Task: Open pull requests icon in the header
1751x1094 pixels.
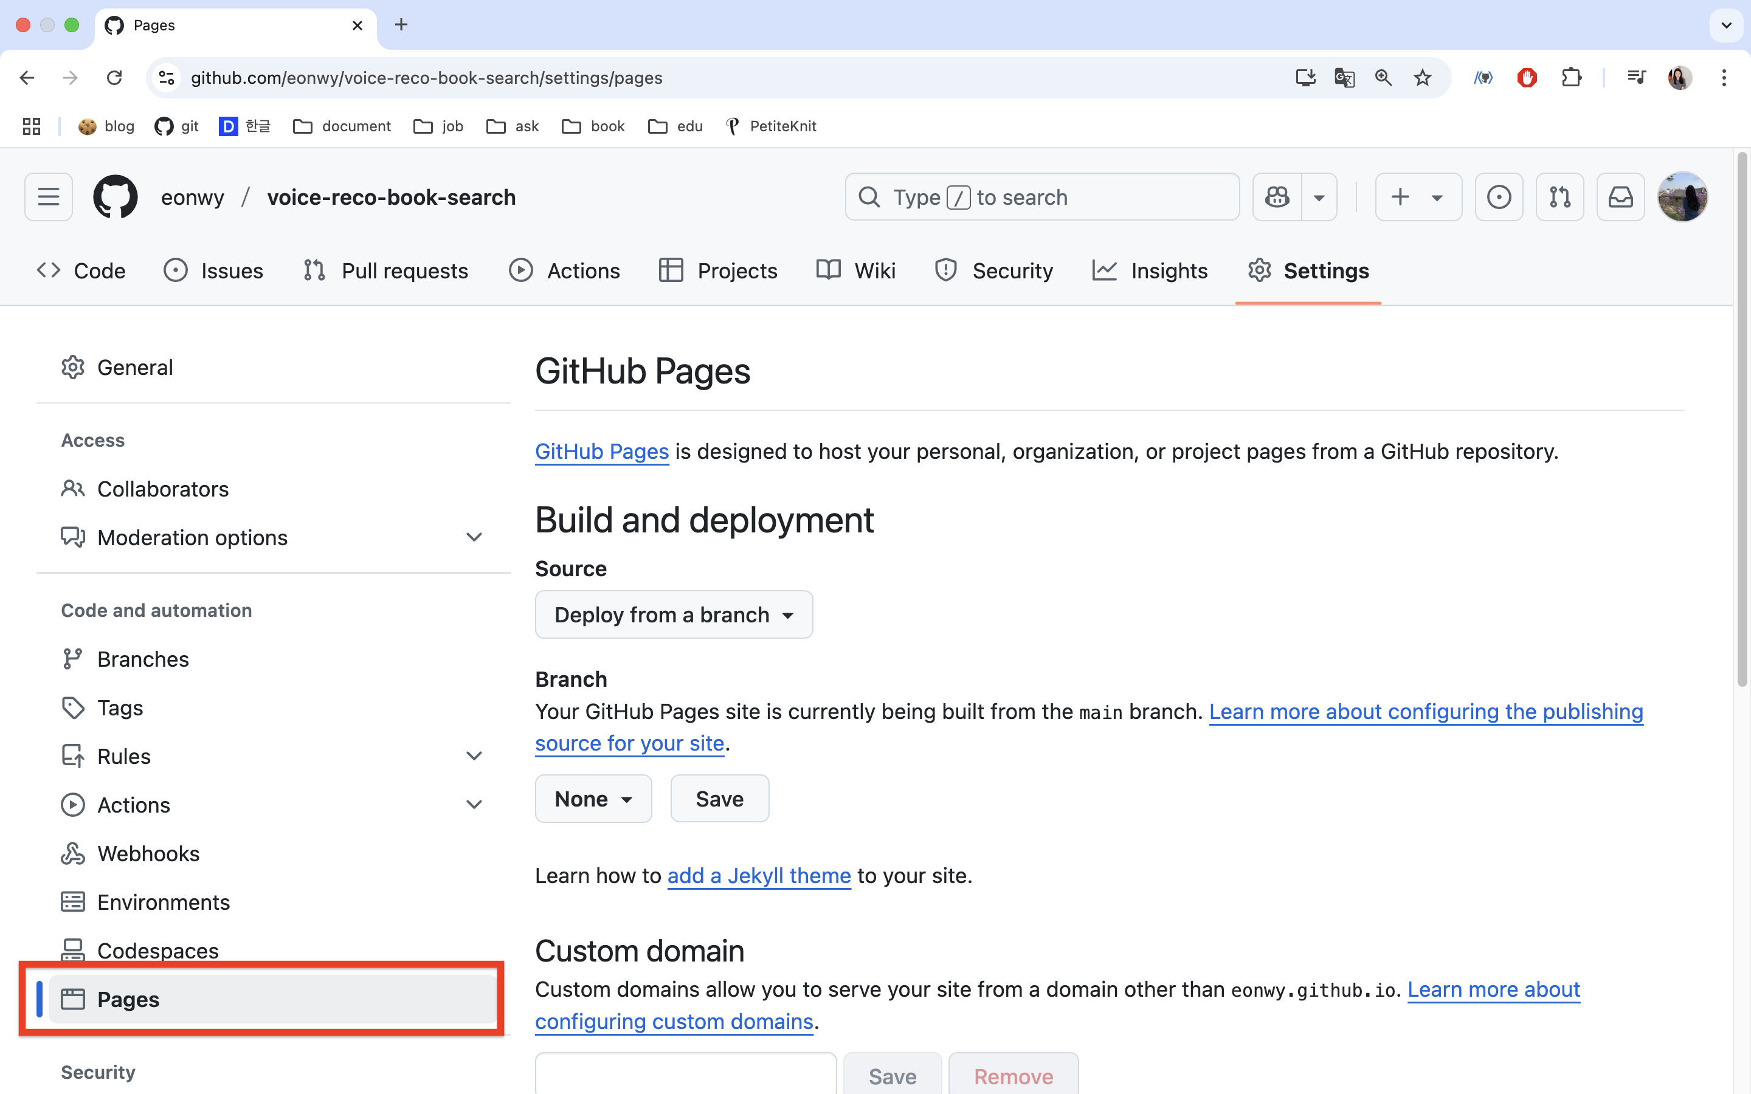Action: [1559, 197]
